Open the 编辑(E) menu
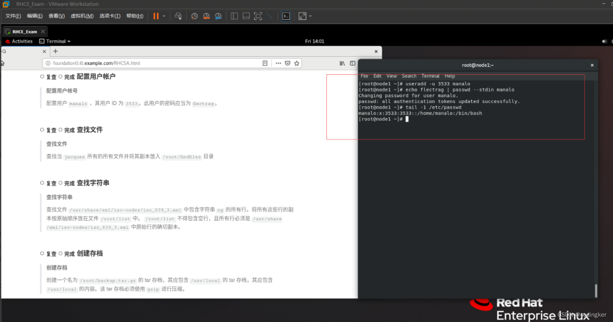 click(x=34, y=16)
